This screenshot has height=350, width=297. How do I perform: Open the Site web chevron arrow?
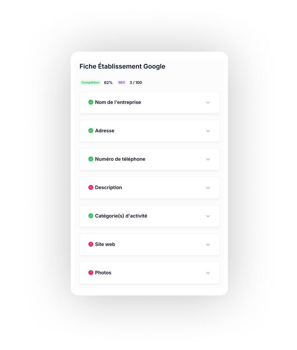208,245
